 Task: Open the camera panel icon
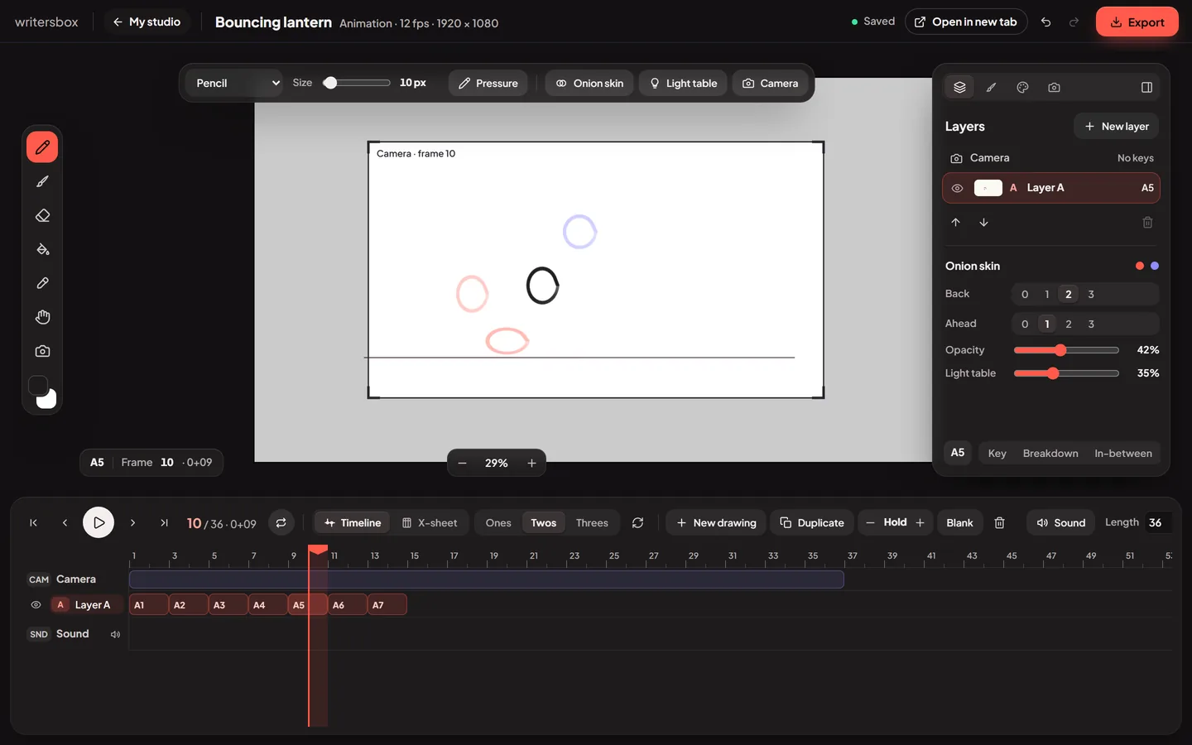pos(1054,87)
